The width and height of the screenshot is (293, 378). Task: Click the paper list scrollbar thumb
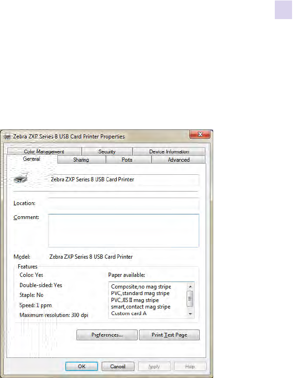(190, 299)
